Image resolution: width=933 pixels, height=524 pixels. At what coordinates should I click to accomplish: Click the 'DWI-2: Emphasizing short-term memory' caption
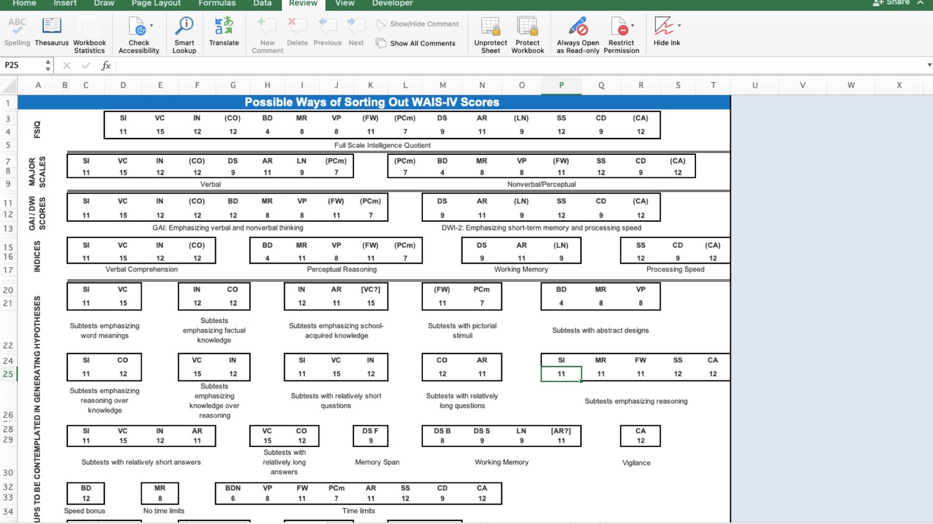pyautogui.click(x=541, y=228)
